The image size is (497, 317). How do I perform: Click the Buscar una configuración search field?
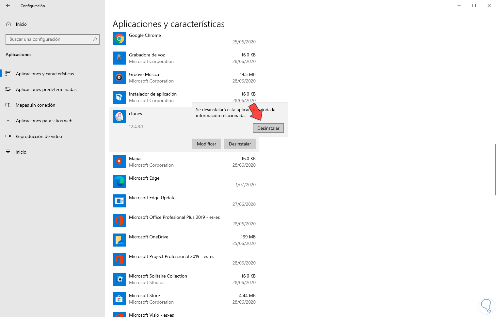click(x=53, y=39)
